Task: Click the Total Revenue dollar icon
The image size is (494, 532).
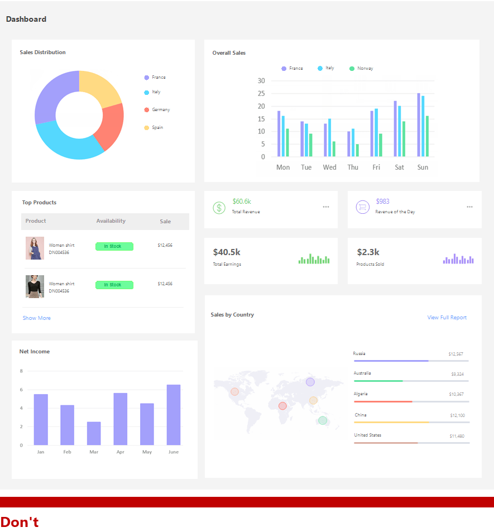Action: click(219, 208)
